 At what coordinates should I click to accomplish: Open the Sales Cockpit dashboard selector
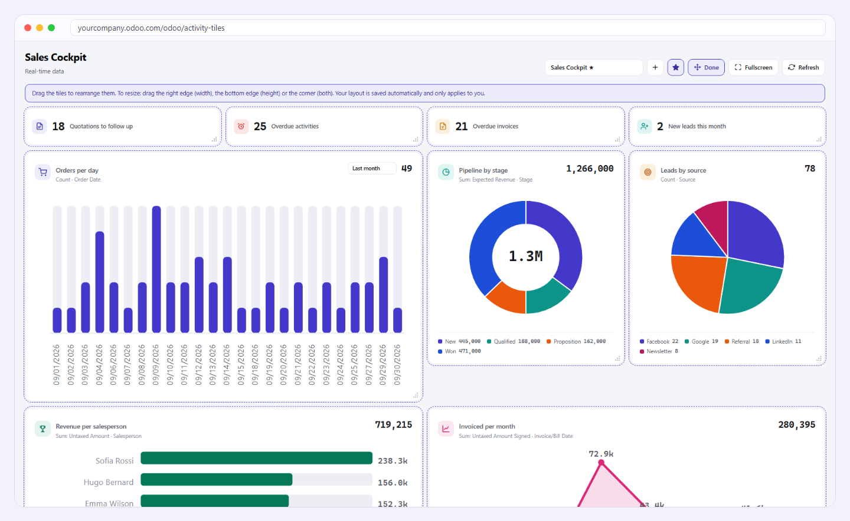coord(593,67)
